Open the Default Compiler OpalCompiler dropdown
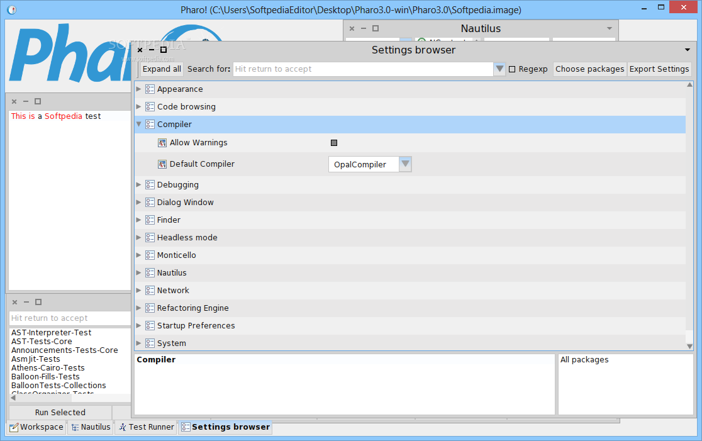 coord(405,164)
